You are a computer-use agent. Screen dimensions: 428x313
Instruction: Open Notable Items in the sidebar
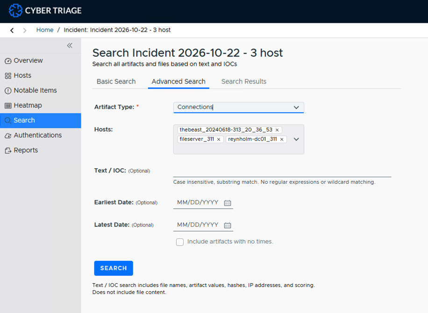coord(40,90)
